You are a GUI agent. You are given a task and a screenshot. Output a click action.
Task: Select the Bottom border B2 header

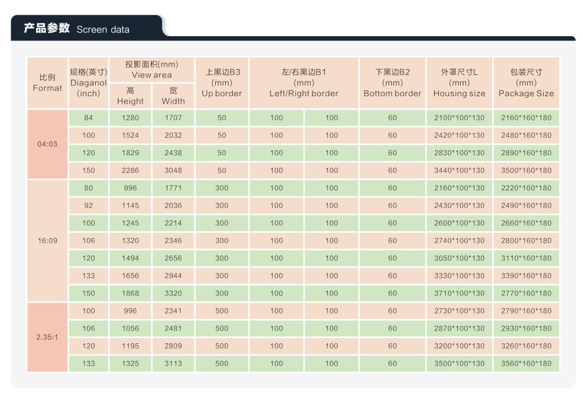coord(392,83)
